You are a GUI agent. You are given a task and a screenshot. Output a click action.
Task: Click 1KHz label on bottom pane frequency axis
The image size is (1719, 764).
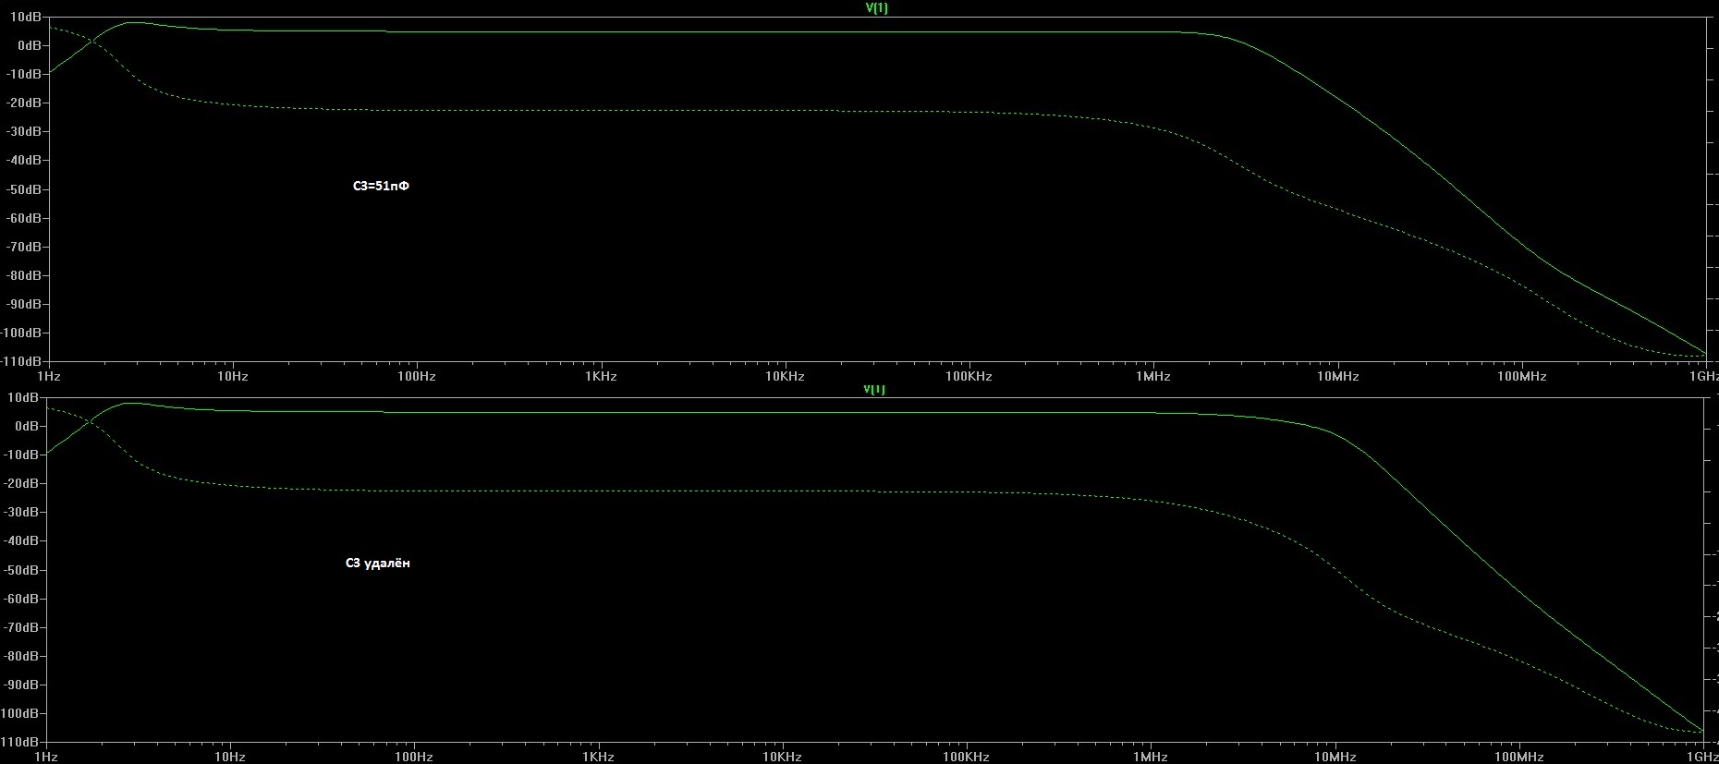pyautogui.click(x=598, y=757)
